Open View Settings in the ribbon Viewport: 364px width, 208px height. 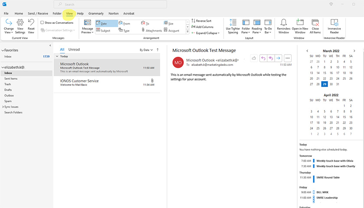coord(20,26)
